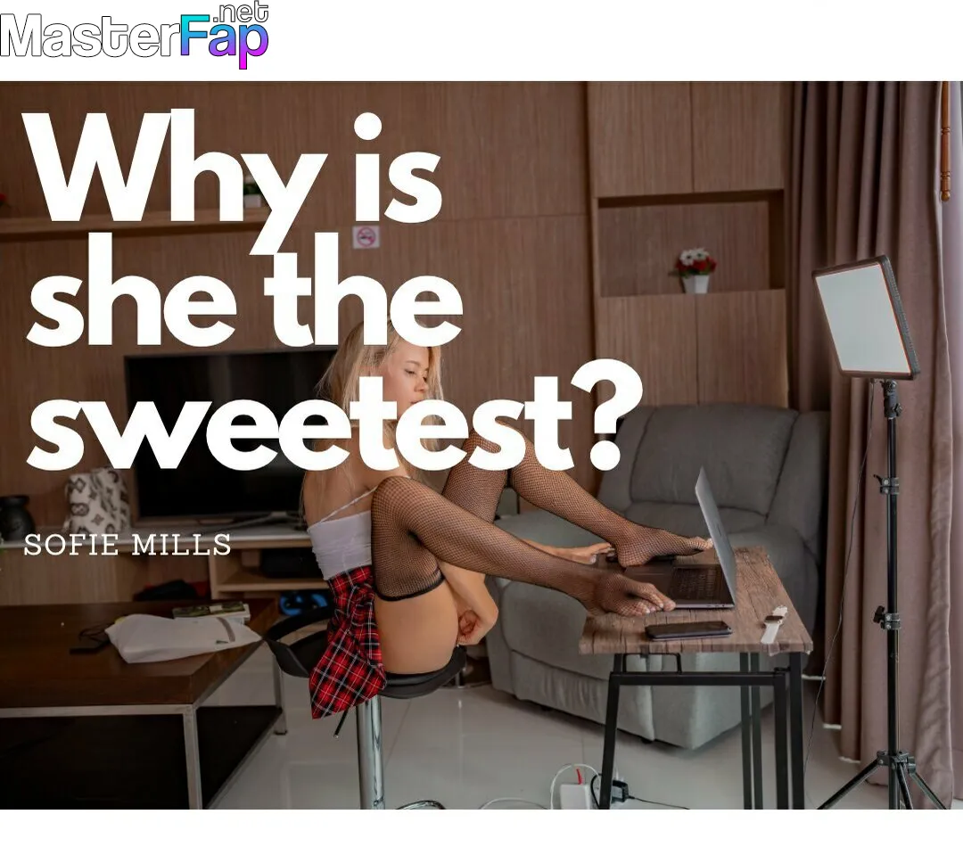
Task: Click the smartphone on the desk
Action: click(x=687, y=629)
